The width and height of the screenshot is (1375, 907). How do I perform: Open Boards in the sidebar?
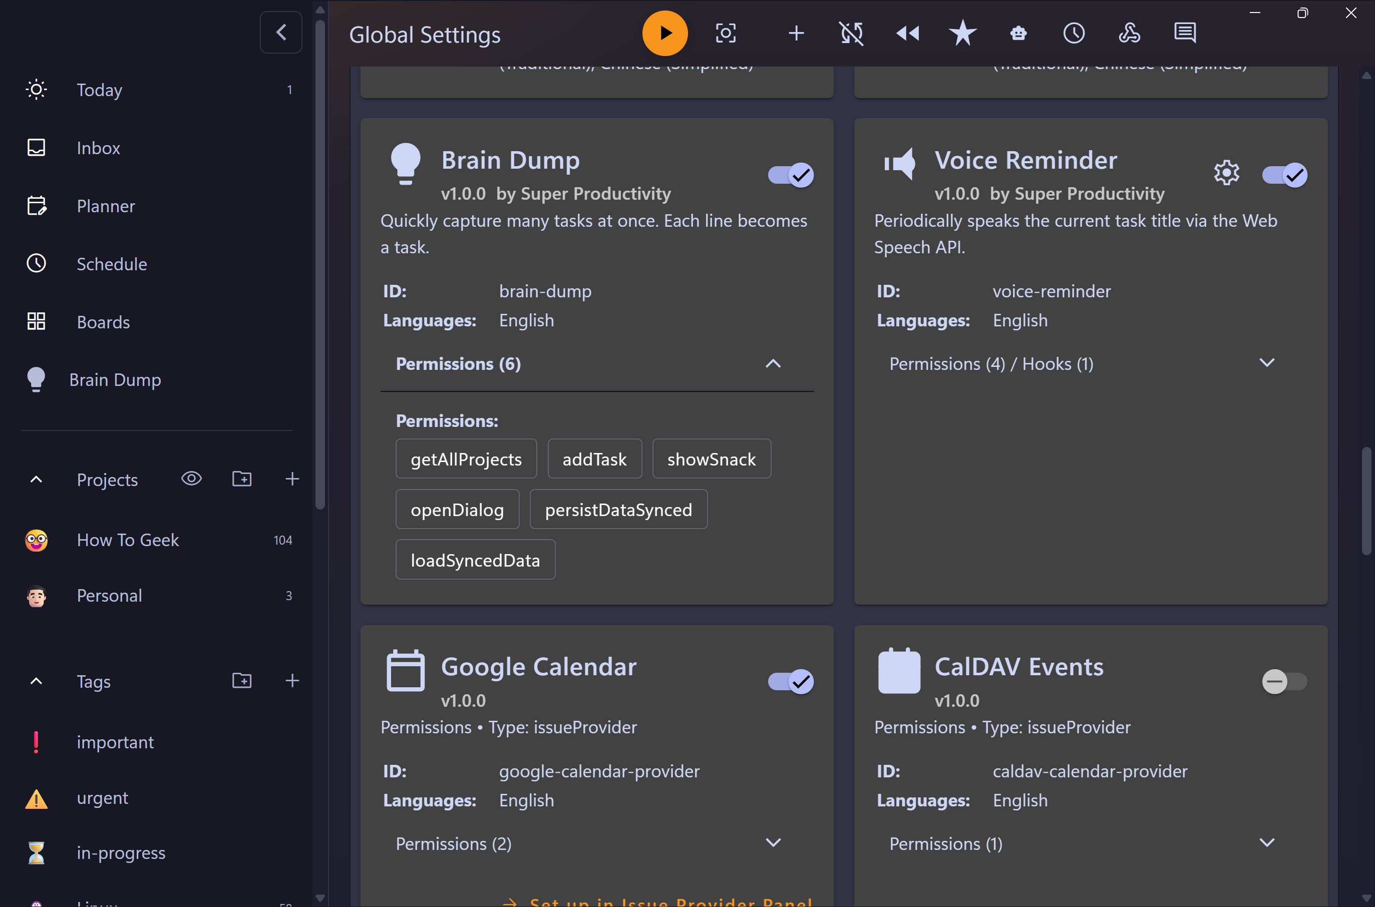point(156,322)
